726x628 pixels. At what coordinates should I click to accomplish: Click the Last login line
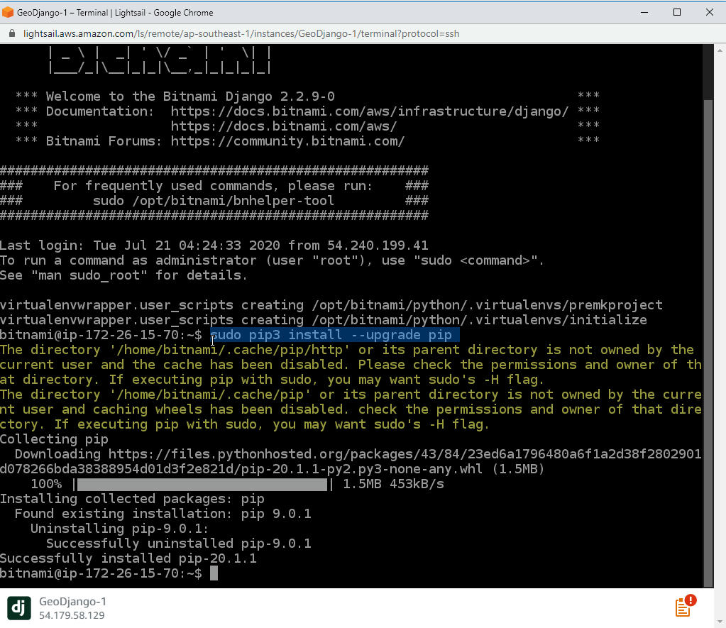click(x=214, y=246)
